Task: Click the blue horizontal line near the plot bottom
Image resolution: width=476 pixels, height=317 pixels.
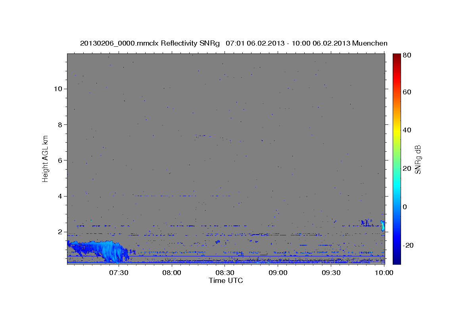Action: click(x=226, y=256)
